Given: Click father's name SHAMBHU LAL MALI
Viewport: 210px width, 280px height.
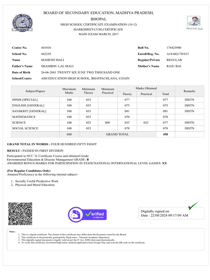Looking at the screenshot, I should (x=57, y=66).
